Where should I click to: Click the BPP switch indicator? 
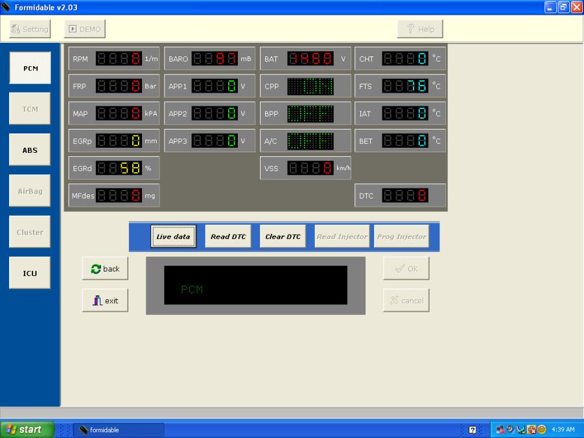pyautogui.click(x=310, y=113)
